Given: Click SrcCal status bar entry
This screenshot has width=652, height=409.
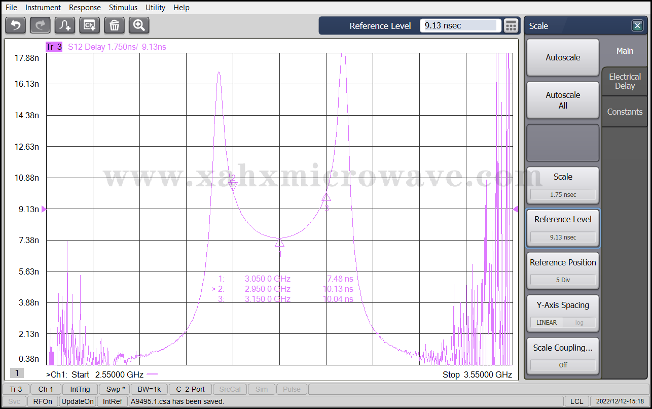Looking at the screenshot, I should point(230,389).
